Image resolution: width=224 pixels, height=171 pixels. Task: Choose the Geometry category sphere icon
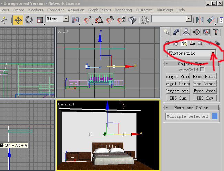pyautogui.click(x=167, y=43)
